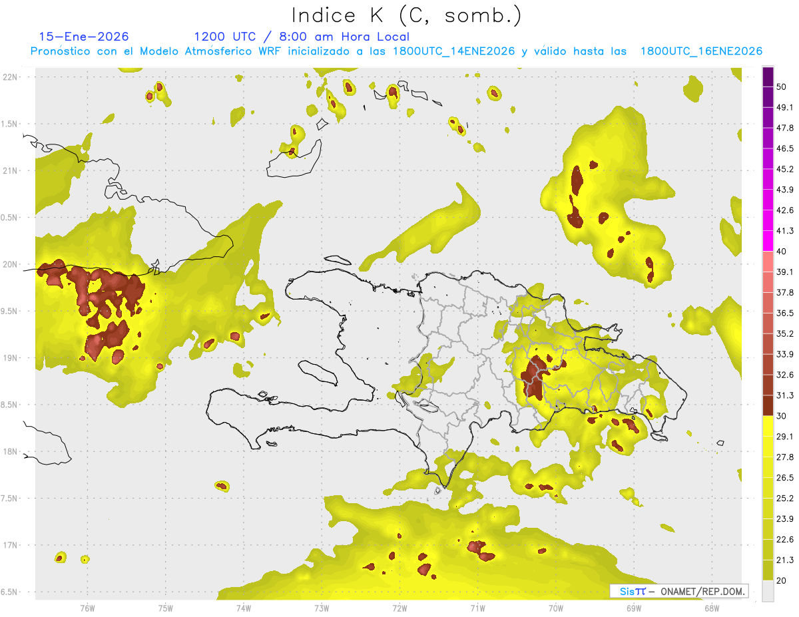Click the '70W' longitude label

(556, 608)
